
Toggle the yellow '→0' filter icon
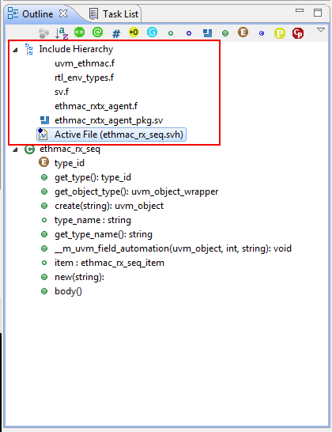(134, 32)
